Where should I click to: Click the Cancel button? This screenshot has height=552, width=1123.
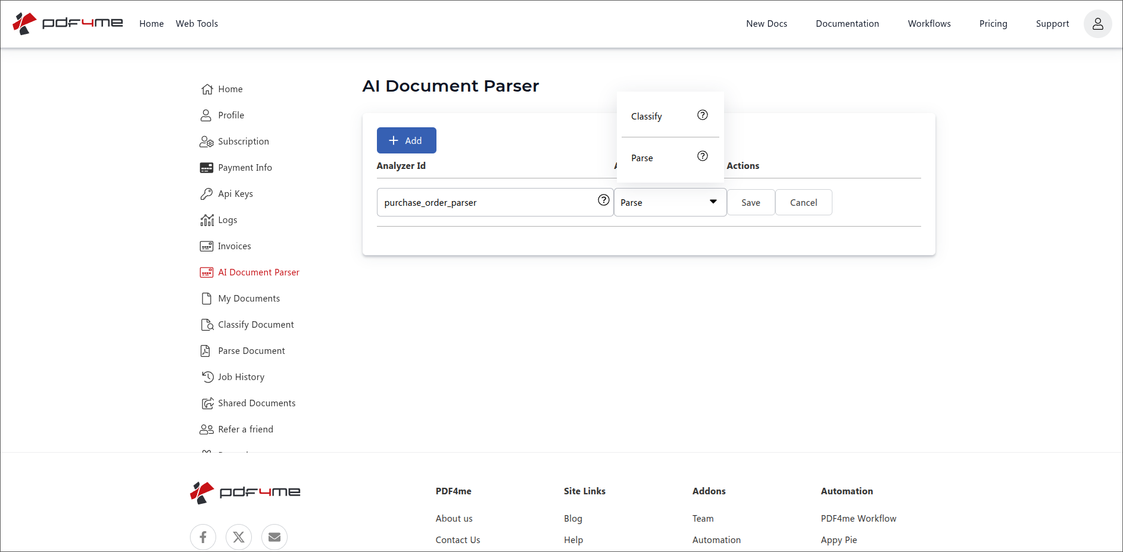point(803,202)
